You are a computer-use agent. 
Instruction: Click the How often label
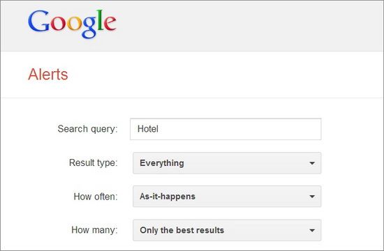click(x=96, y=197)
